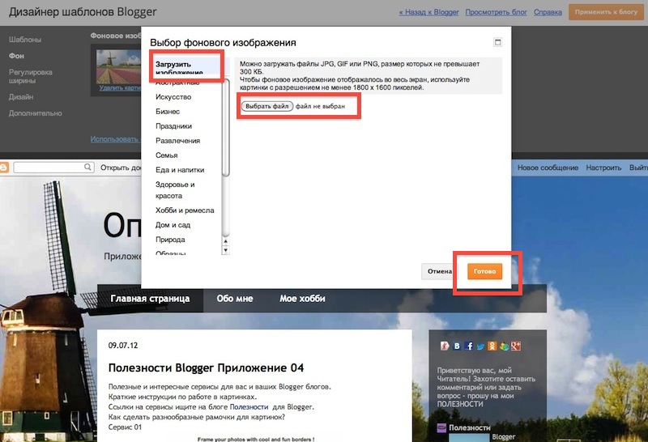Click the Использовать link behind dialog
648x442 pixels.
(114, 139)
